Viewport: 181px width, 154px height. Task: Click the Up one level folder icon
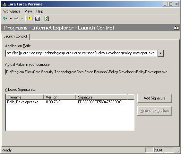tap(30, 18)
